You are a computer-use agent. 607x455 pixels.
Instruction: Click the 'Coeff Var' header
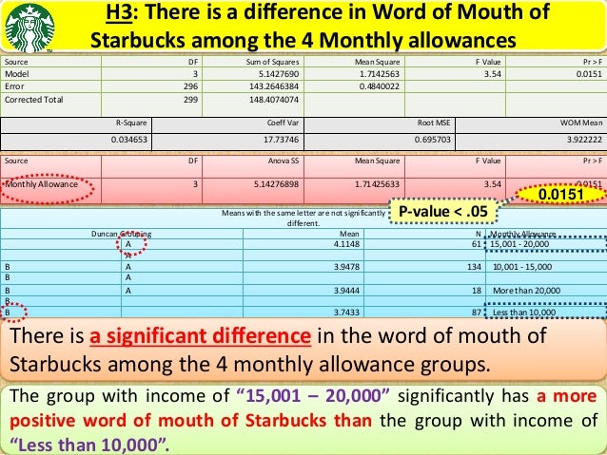[283, 123]
